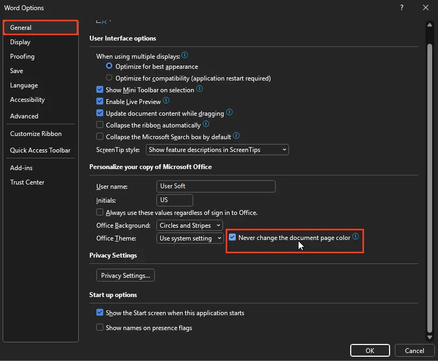Click info icon beside Update document content

(x=229, y=113)
